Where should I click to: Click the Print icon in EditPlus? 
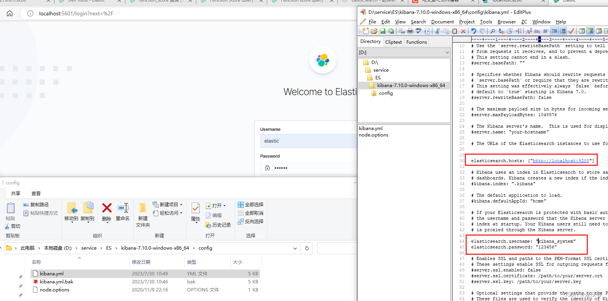[410, 31]
